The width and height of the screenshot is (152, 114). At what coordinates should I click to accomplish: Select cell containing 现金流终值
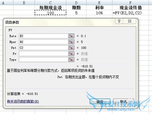click(x=130, y=8)
